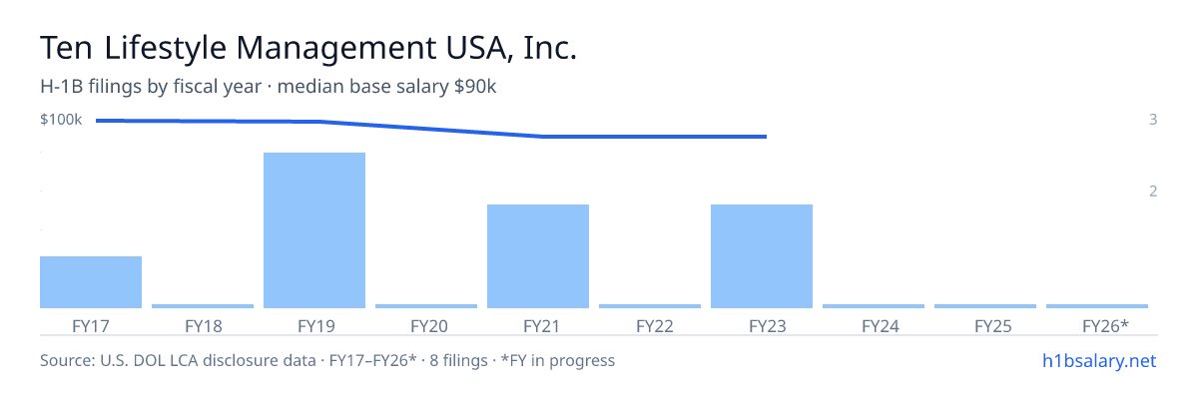1198x399 pixels.
Task: Click the FY19 filings bar
Action: click(314, 230)
